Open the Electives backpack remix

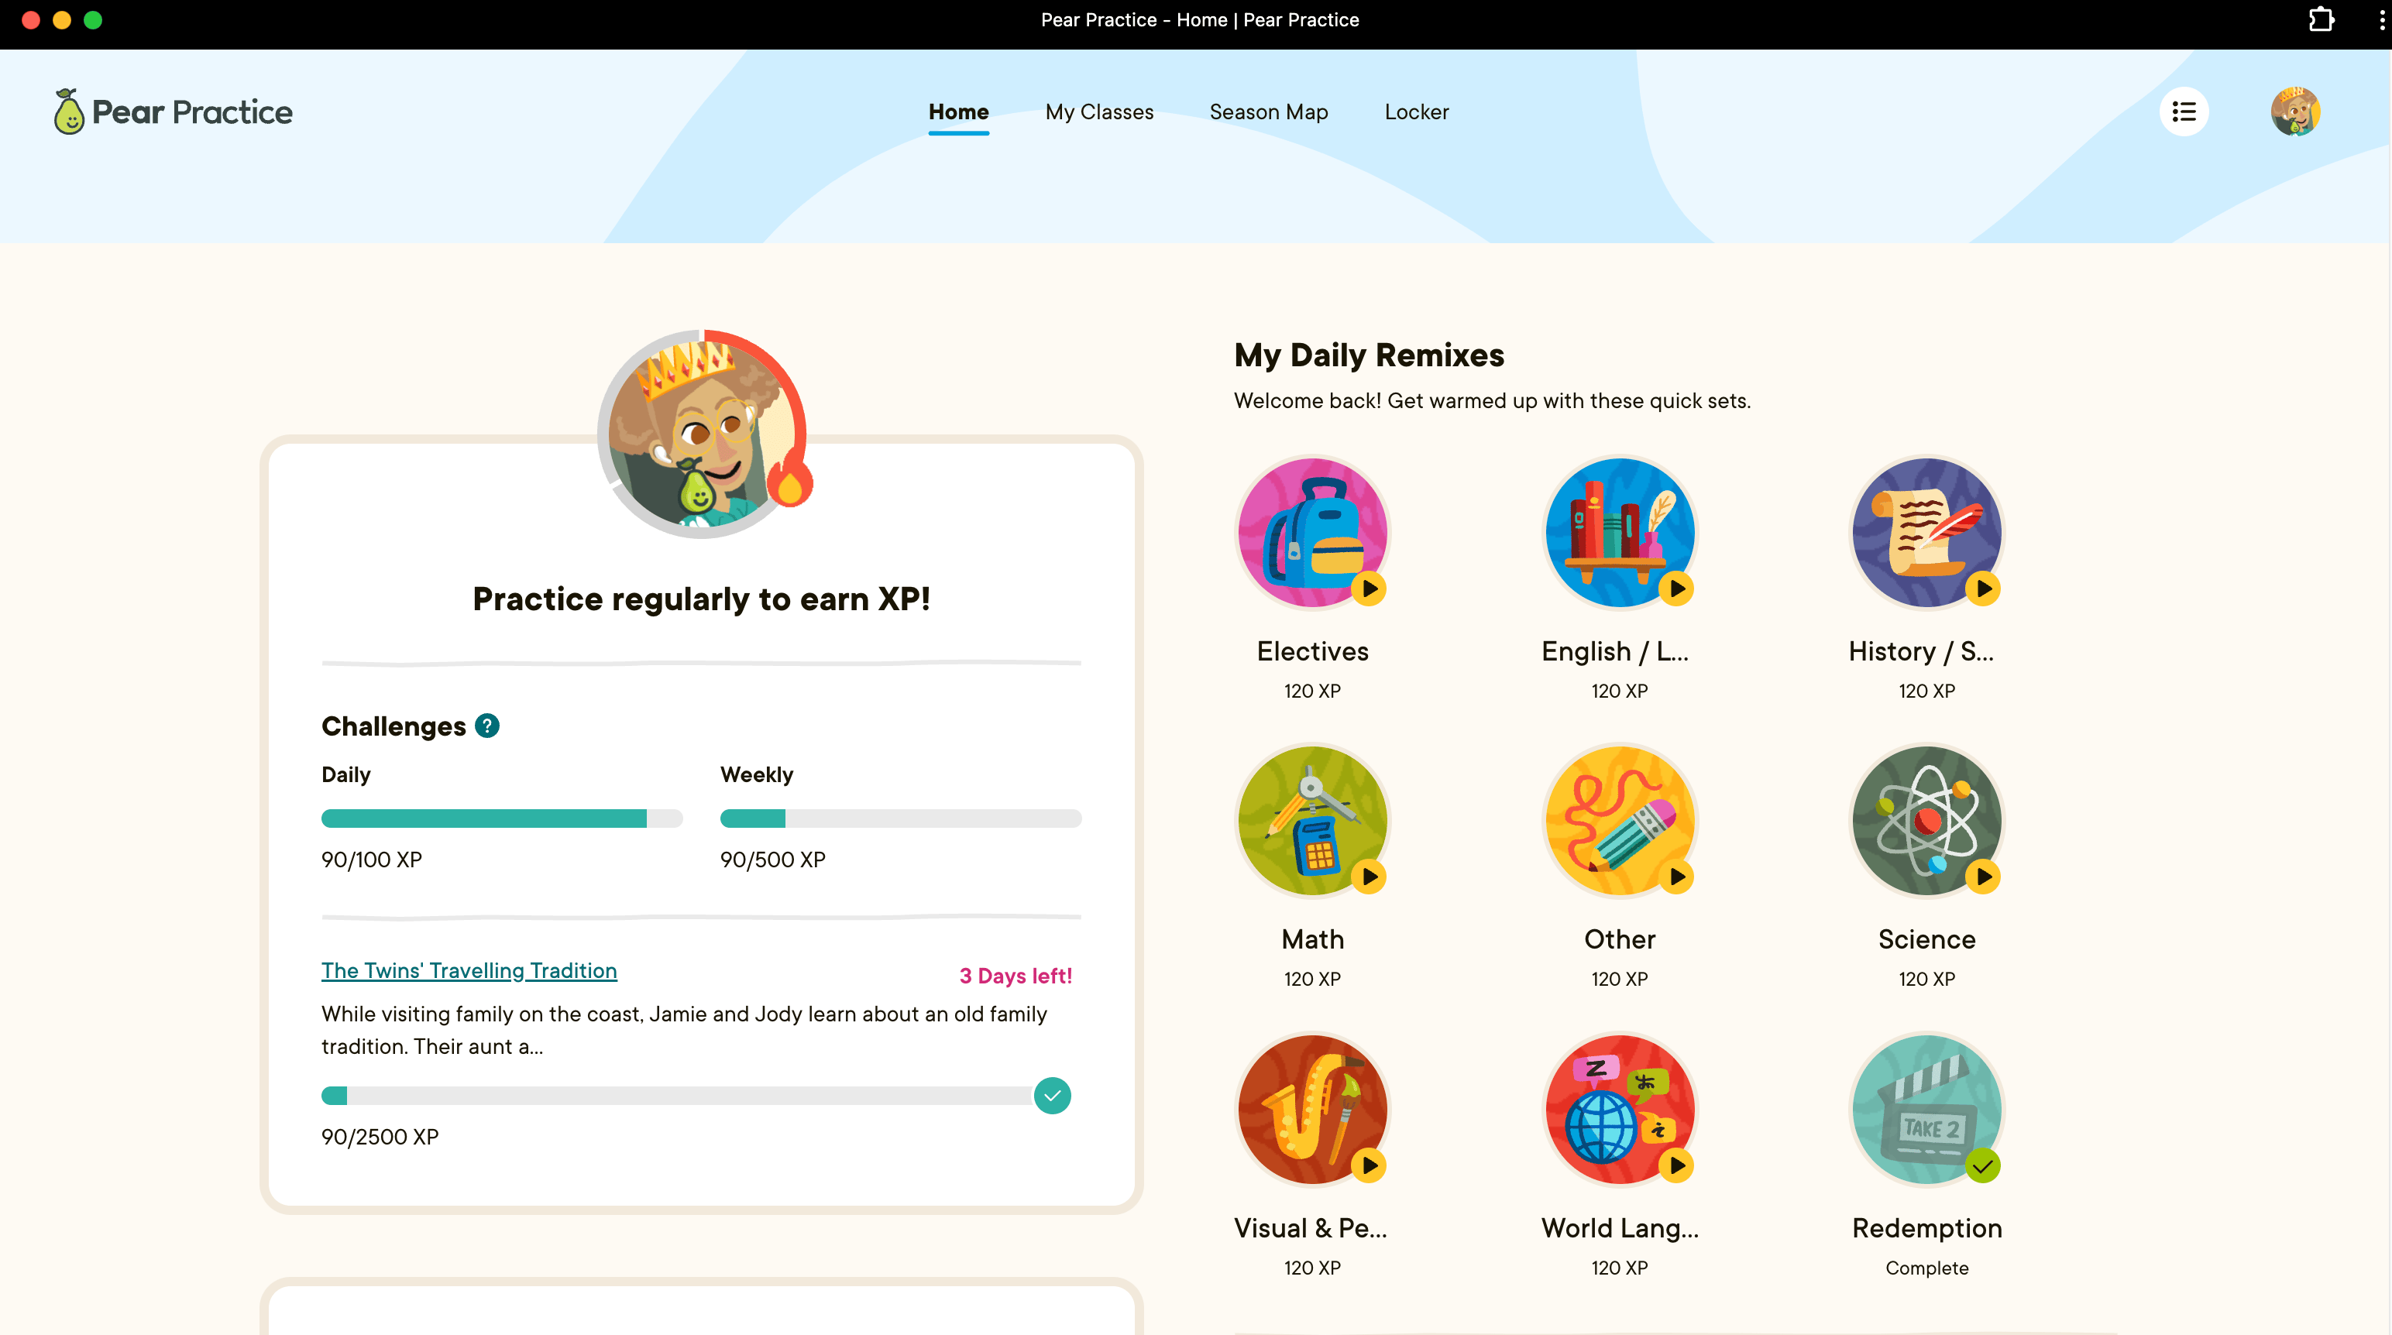click(x=1312, y=533)
